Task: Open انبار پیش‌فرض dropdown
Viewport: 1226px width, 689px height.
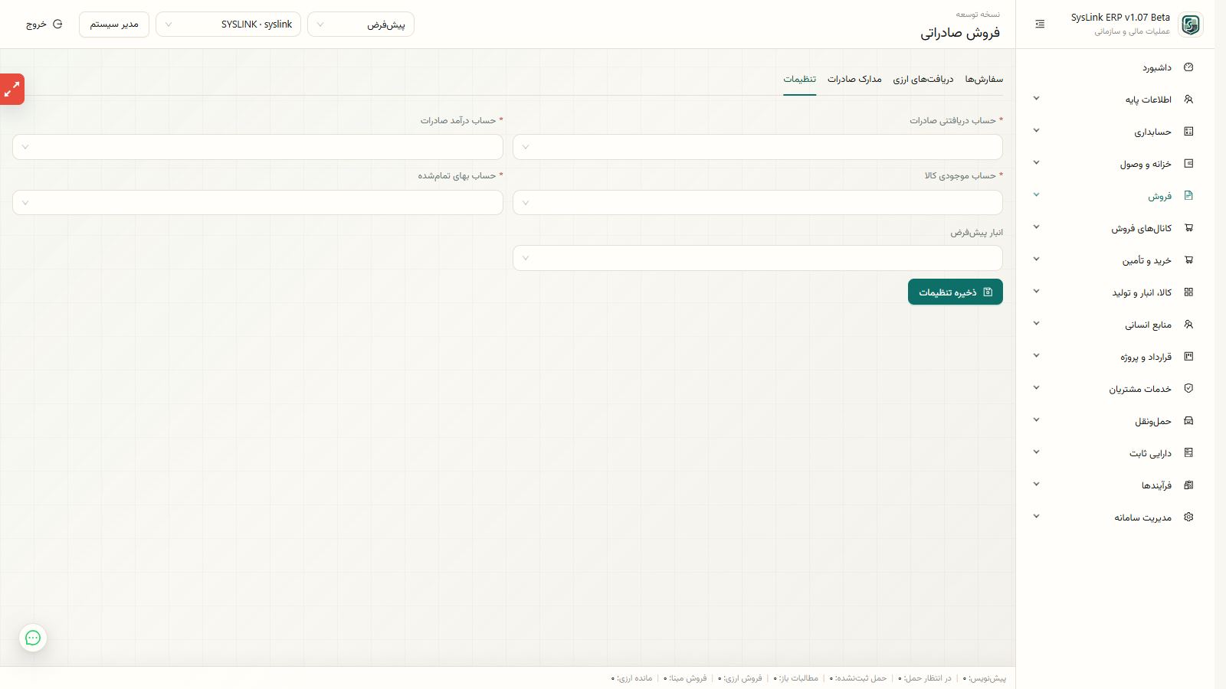Action: tap(758, 258)
